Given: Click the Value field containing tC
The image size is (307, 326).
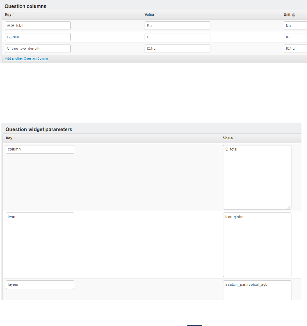Looking at the screenshot, I should click(x=177, y=37).
